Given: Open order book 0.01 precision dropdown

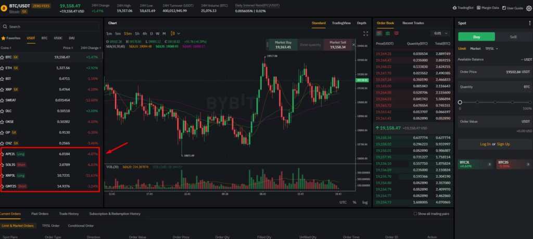Looking at the screenshot, I should click(x=441, y=33).
